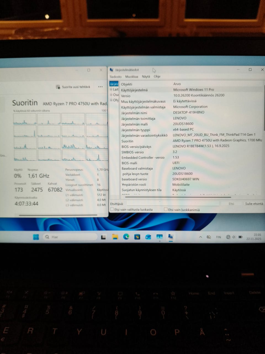Click the taskbar search box Hae
The width and height of the screenshot is (265, 354).
[x=70, y=237]
